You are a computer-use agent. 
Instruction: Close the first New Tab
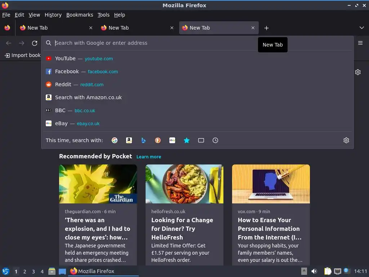tap(91, 28)
